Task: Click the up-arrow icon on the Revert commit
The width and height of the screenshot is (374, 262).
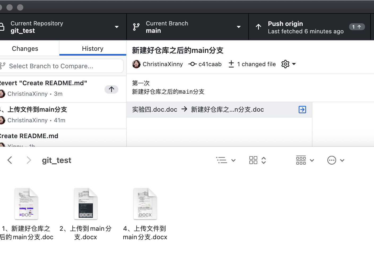Action: pyautogui.click(x=111, y=89)
